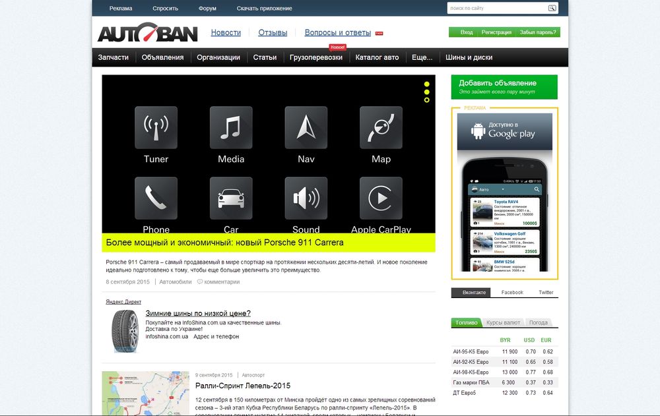Click 8 сентября 2015 date text
Screen dimensions: 660x416
pos(127,282)
